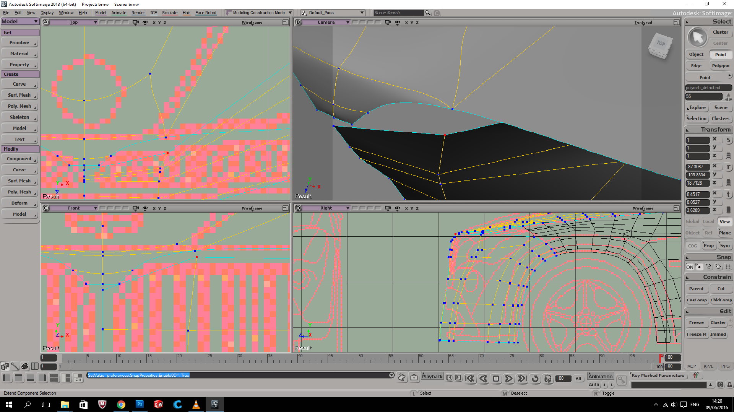
Task: Click the Freeze button in Edit panel
Action: click(697, 323)
